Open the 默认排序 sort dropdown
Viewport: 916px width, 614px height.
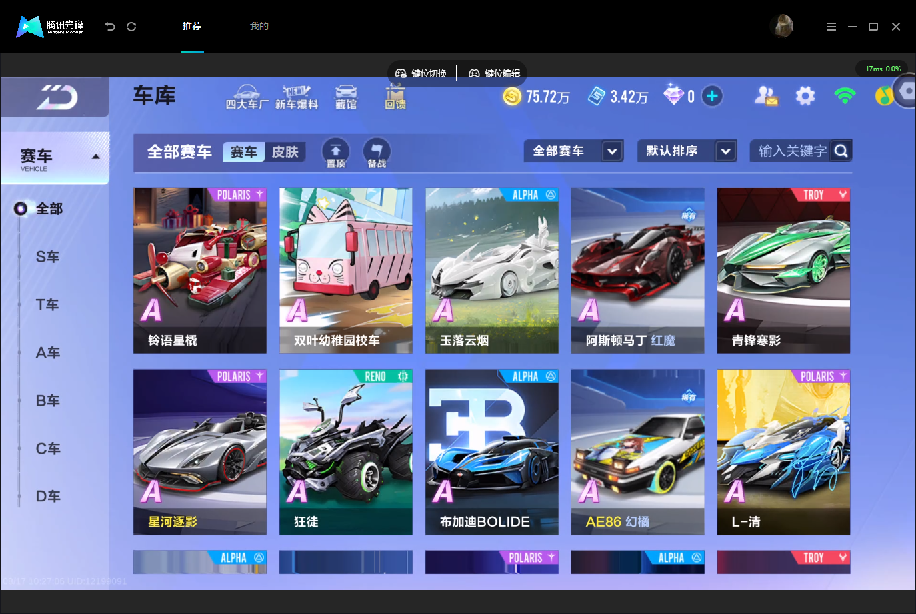pyautogui.click(x=687, y=151)
